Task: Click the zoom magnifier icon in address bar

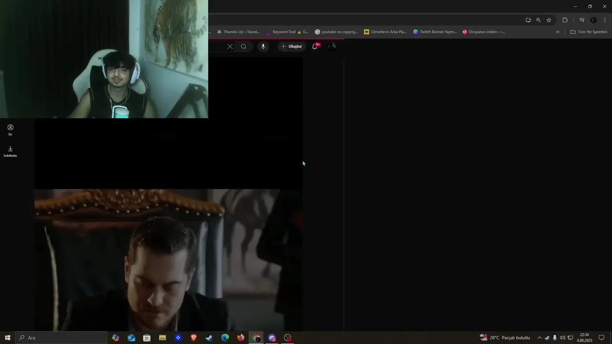Action: [538, 20]
